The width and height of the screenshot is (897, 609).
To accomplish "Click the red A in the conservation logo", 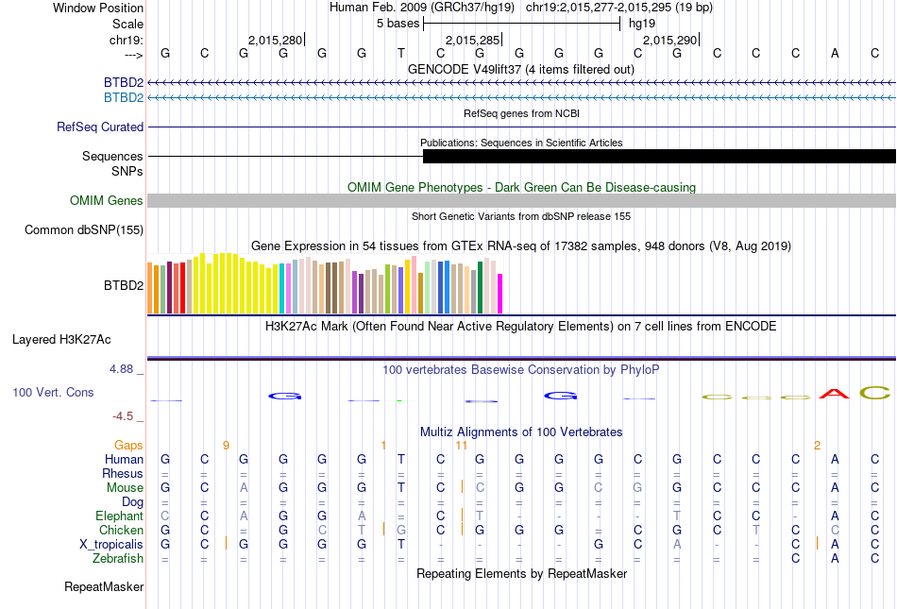I will point(835,394).
